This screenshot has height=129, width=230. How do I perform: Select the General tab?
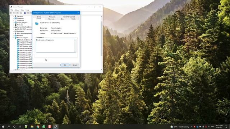39,19
